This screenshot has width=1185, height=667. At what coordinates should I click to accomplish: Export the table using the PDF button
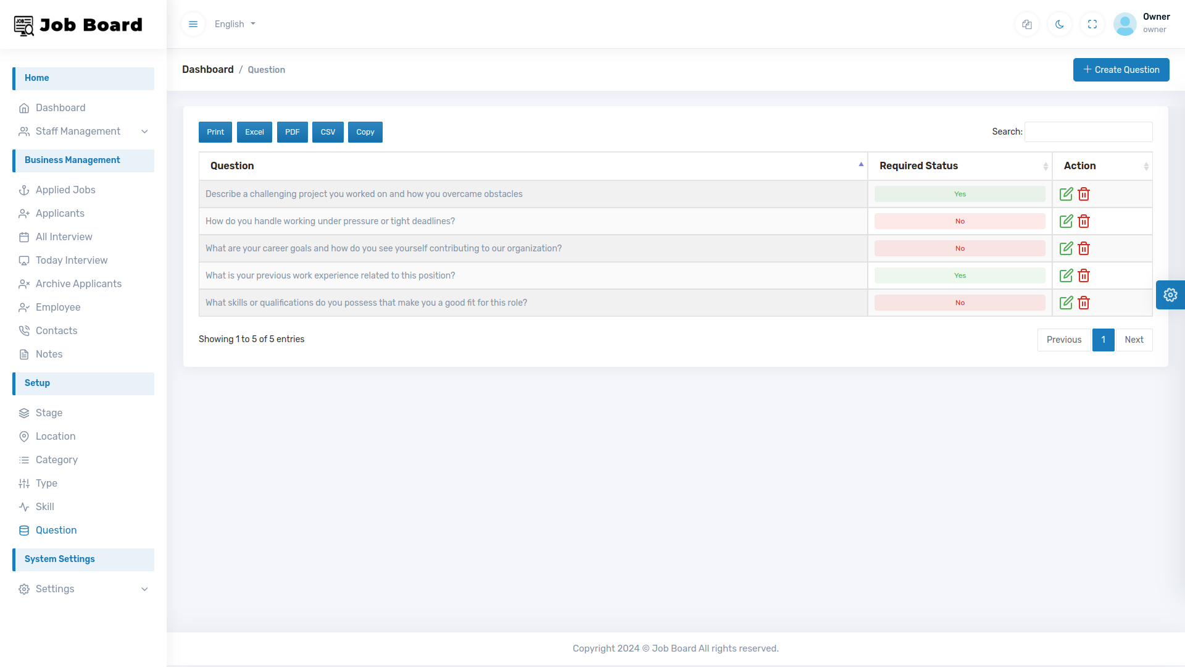click(292, 132)
